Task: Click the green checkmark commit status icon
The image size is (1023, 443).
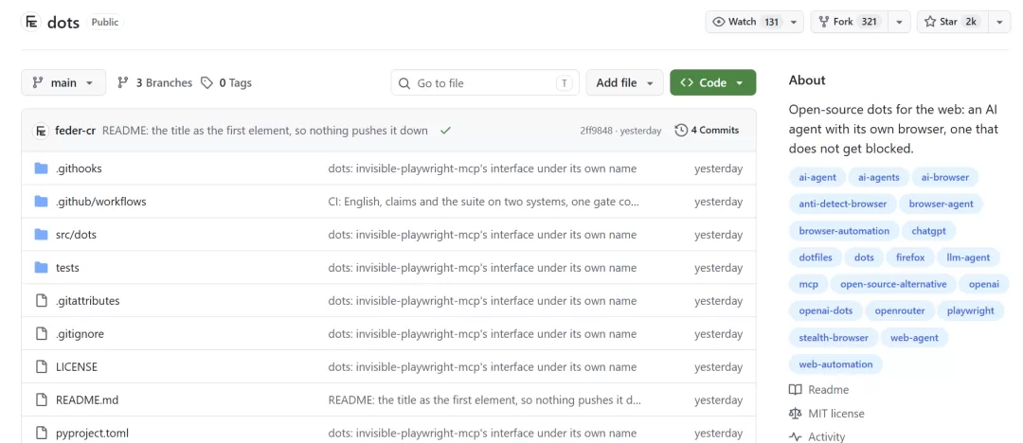Action: [x=445, y=131]
